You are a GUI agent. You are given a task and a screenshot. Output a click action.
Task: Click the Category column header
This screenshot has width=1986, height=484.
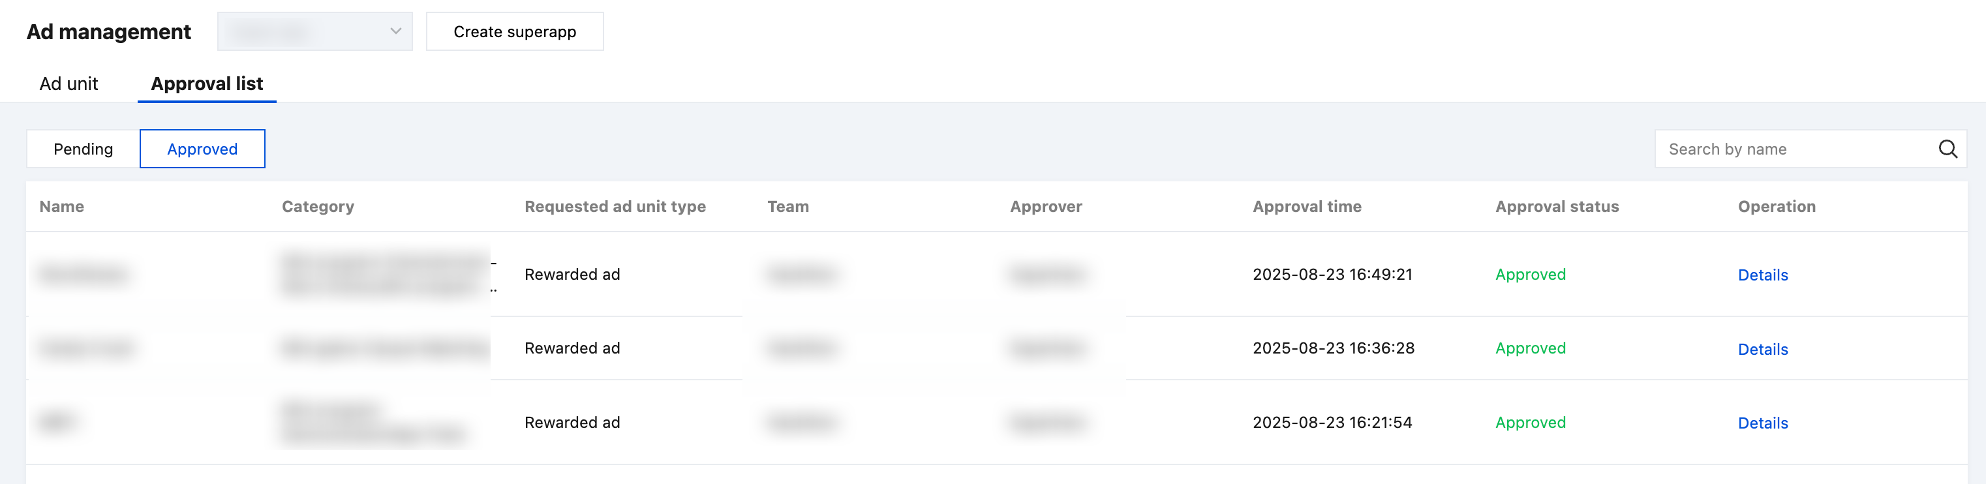coord(318,207)
